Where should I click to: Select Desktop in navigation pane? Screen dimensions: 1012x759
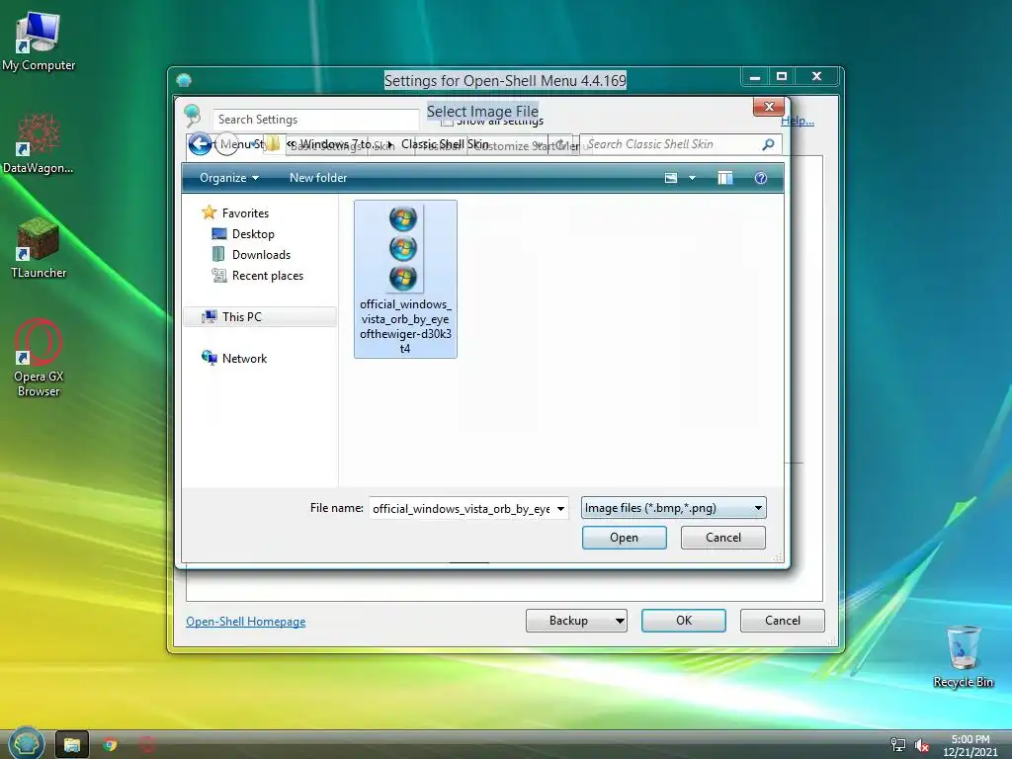[x=253, y=233]
